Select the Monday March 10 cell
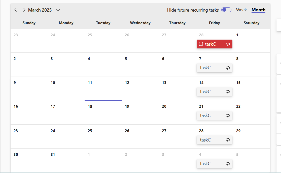 66,88
